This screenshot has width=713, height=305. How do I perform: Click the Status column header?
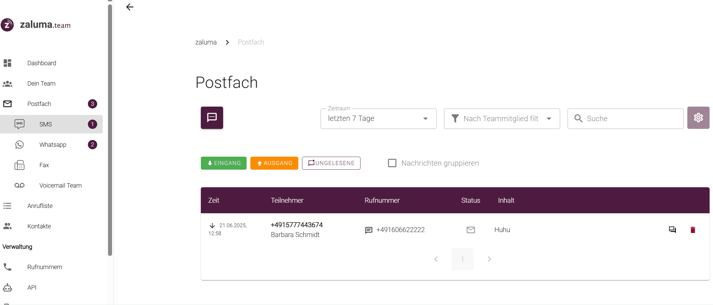click(471, 201)
